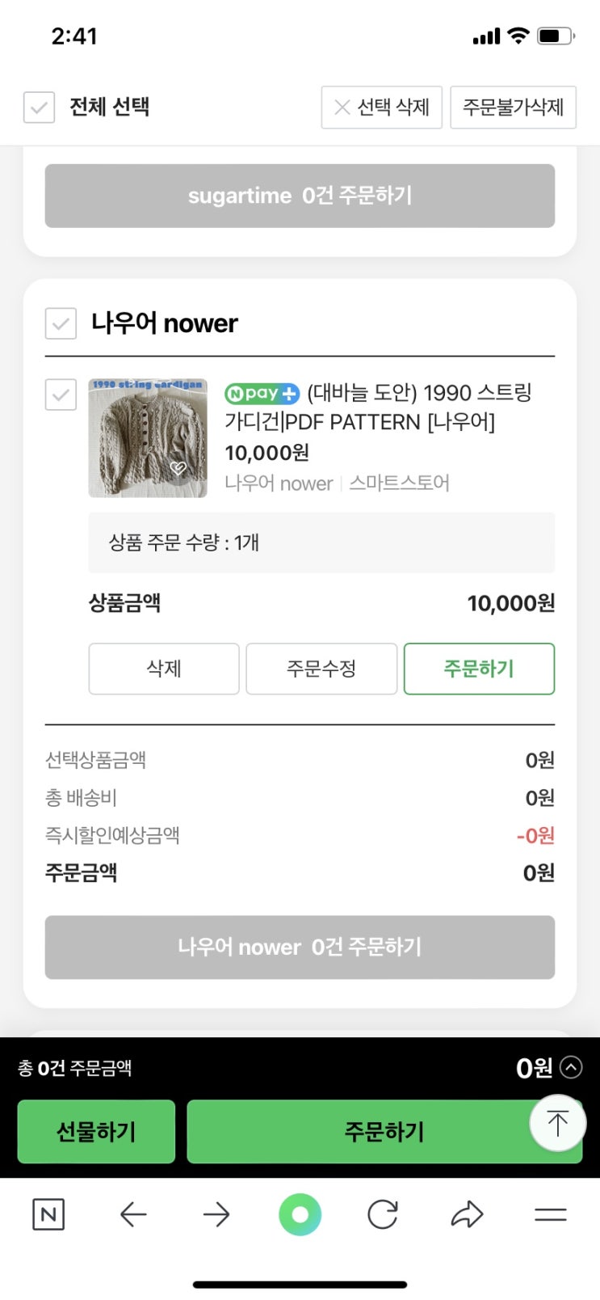Viewport: 600px width, 1300px height.
Task: Tap the green circle Naver button
Action: tap(300, 1214)
